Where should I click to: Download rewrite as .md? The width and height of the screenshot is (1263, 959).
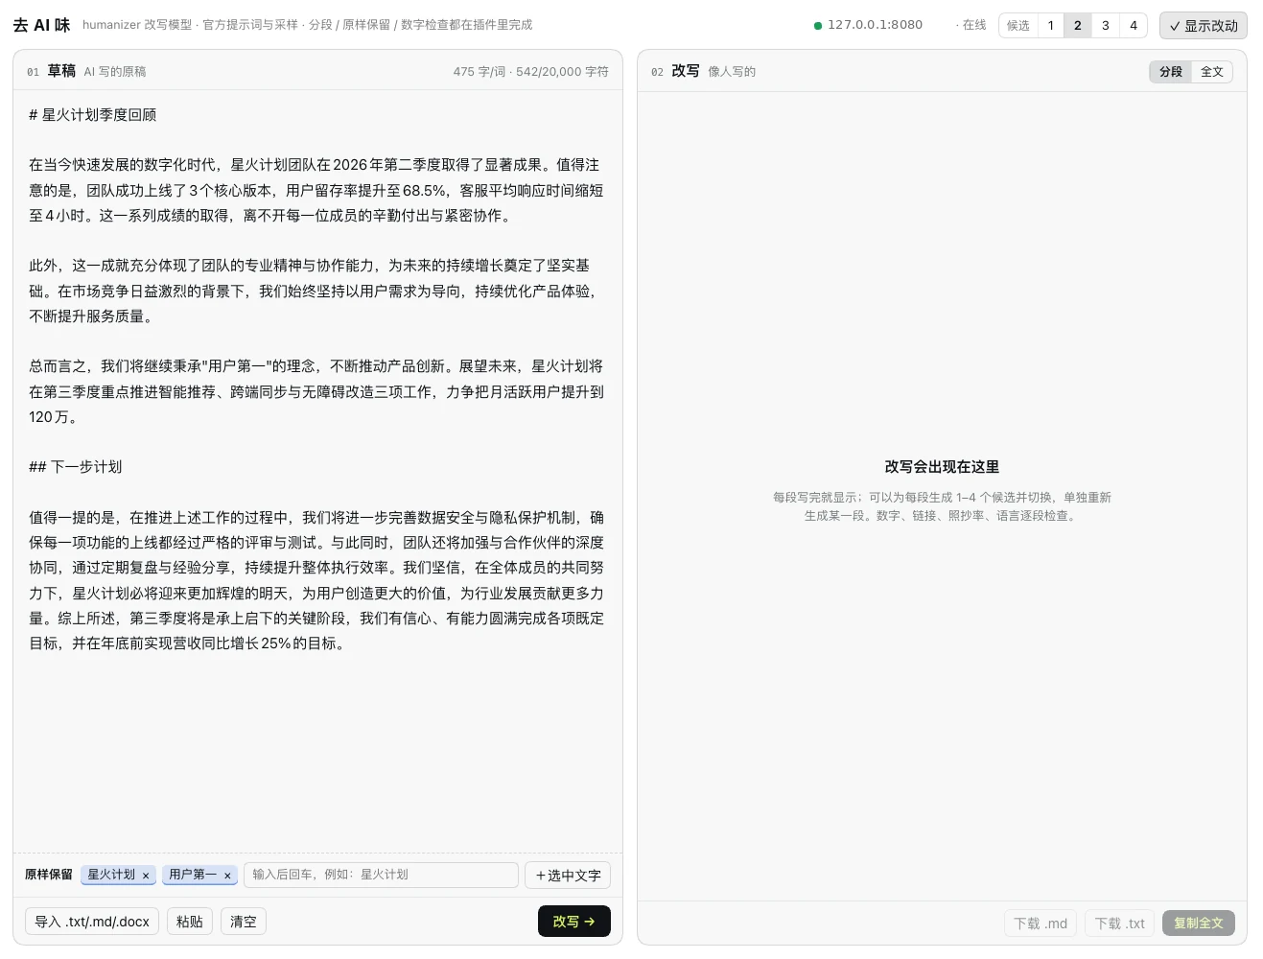click(1041, 924)
